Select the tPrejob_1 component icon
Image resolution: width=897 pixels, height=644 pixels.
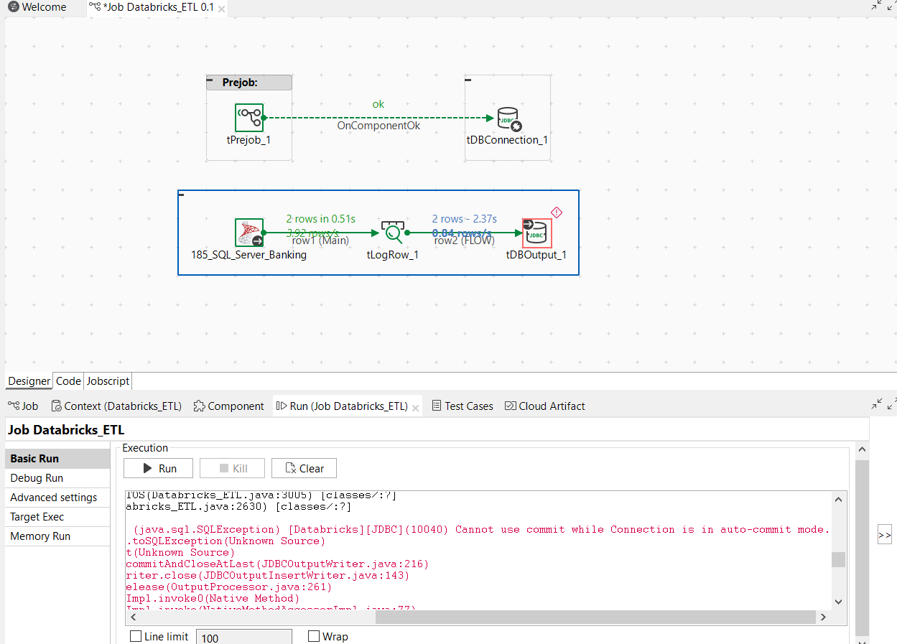click(248, 118)
